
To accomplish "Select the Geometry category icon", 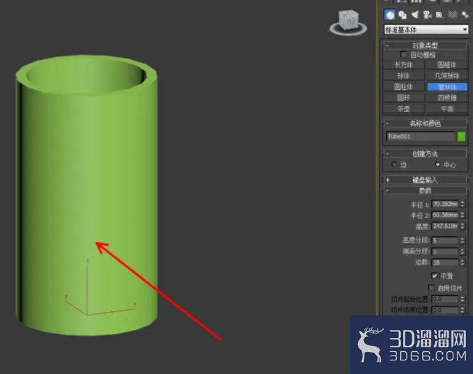I will click(x=390, y=15).
